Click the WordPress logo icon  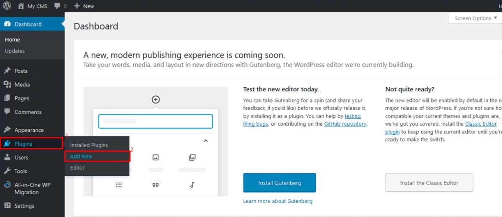(x=7, y=6)
